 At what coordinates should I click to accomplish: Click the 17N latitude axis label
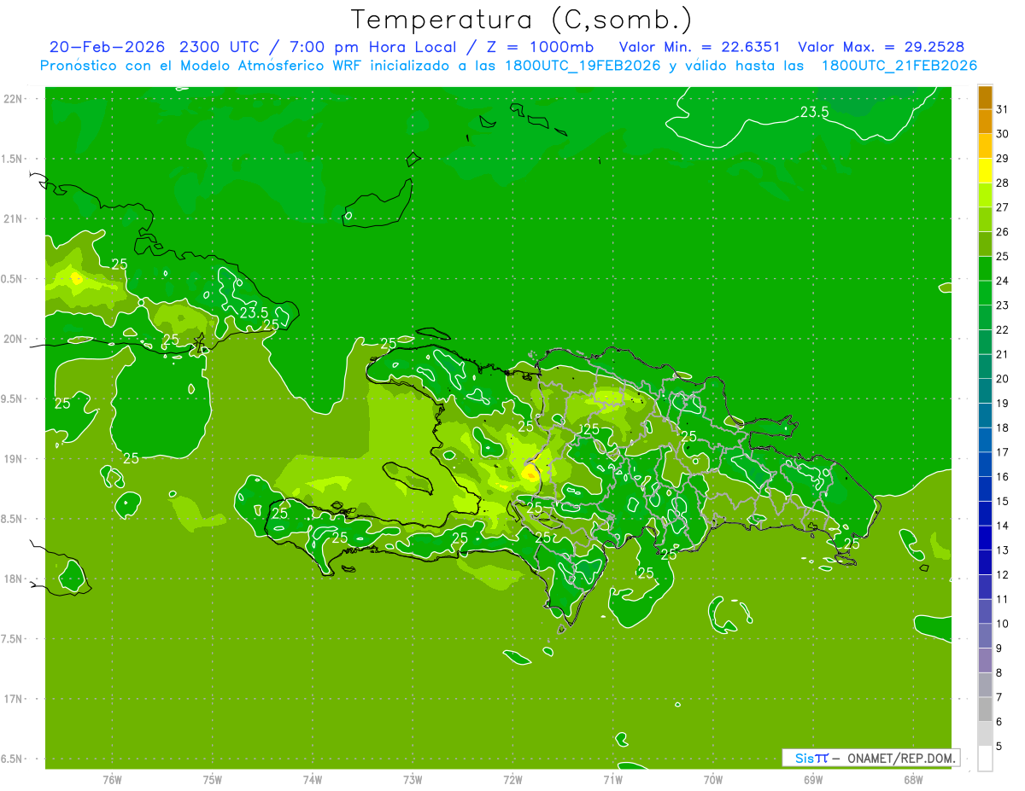(x=14, y=699)
